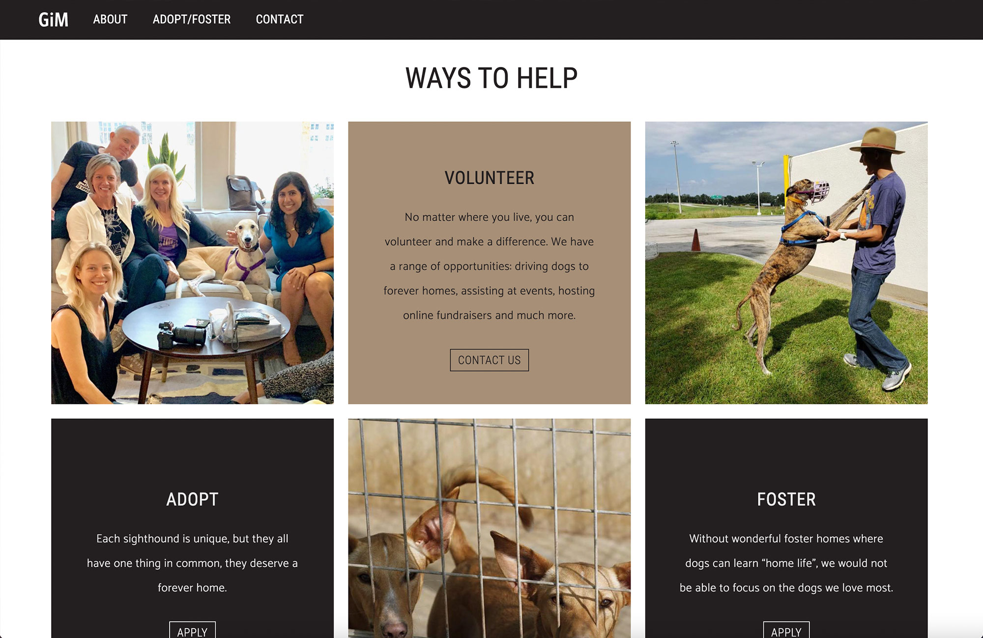The height and width of the screenshot is (638, 983).
Task: Click the VOLUNTEER heading
Action: click(489, 178)
